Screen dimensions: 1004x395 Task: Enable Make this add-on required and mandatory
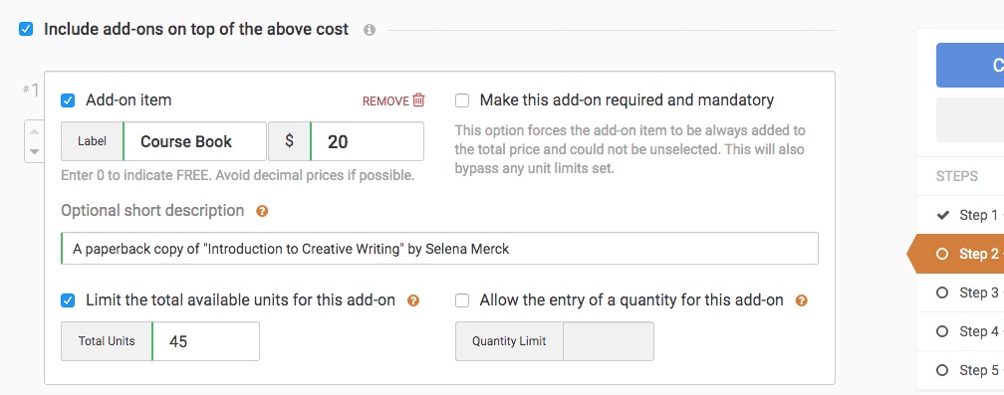click(x=462, y=100)
